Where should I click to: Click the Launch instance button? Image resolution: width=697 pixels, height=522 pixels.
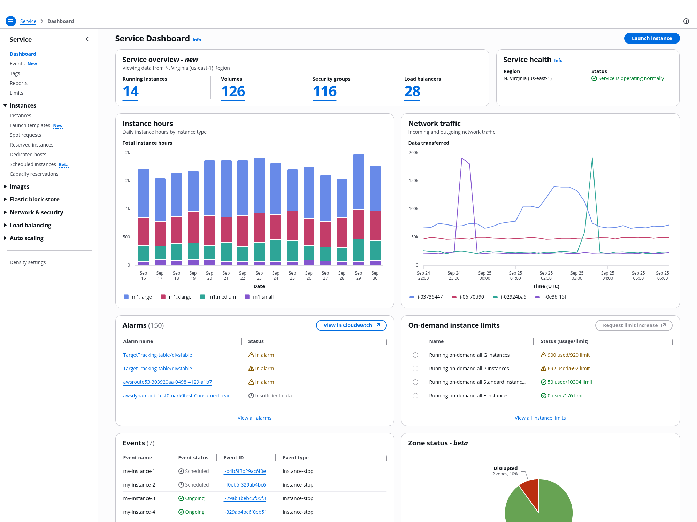pos(651,38)
